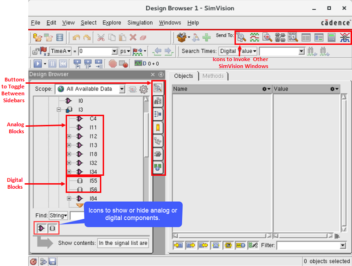352x266 pixels.
Task: Open the Simulation menu
Action: (x=140, y=23)
